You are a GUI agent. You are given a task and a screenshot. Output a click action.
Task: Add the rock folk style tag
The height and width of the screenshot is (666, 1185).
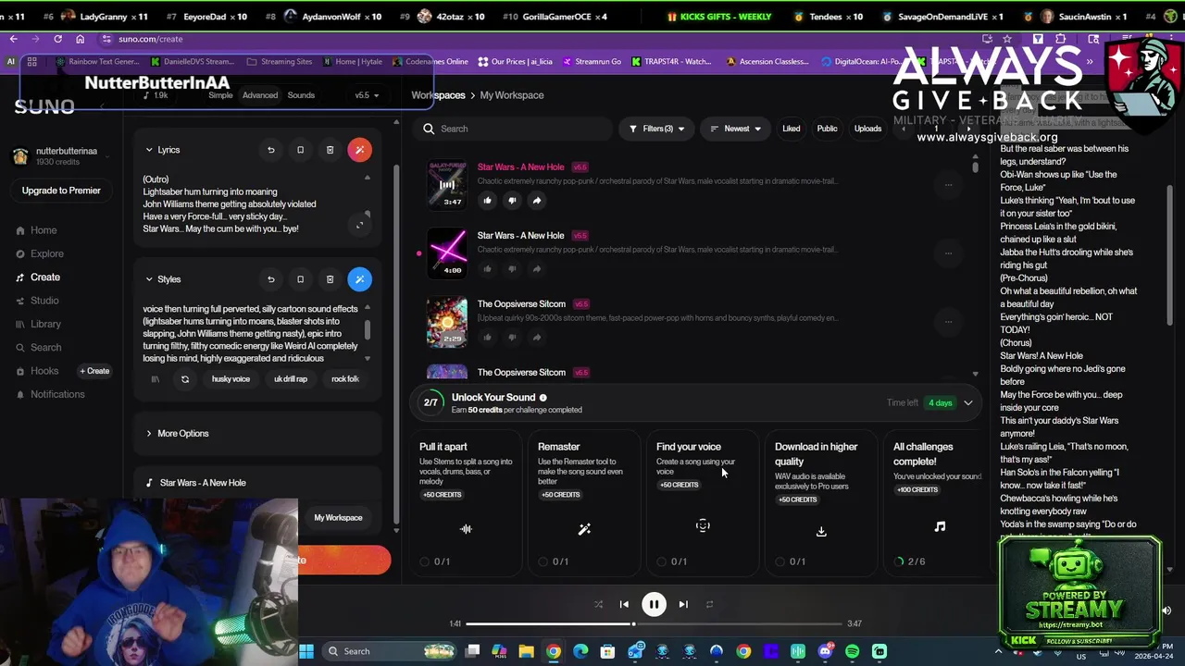(344, 379)
